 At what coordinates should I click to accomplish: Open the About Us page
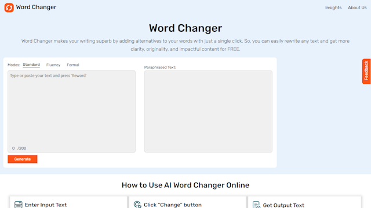(357, 8)
